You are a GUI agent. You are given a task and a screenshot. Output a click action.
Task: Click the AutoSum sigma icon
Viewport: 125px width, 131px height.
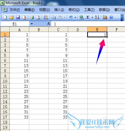88,17
